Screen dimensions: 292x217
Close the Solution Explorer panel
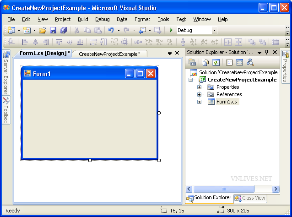(x=275, y=52)
